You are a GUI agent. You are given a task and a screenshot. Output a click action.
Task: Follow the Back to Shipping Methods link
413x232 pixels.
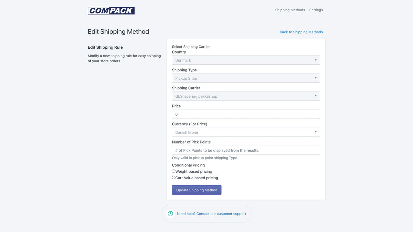coord(301,32)
